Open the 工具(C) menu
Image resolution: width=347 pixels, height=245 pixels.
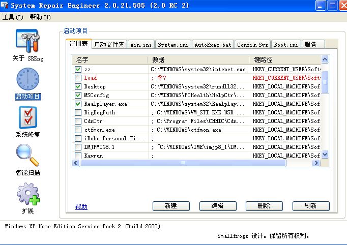coord(13,17)
